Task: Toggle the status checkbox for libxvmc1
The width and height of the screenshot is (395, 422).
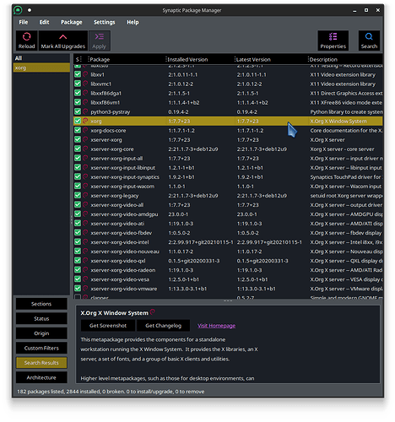Action: [78, 84]
